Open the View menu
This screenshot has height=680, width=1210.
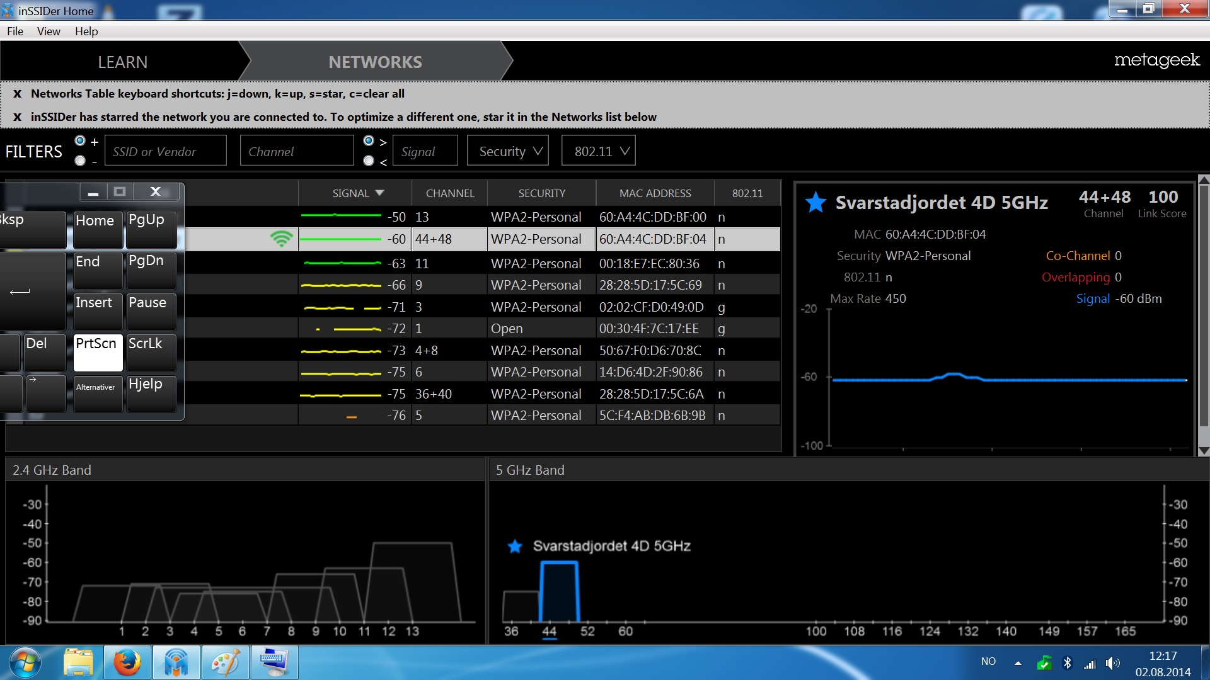click(x=49, y=31)
